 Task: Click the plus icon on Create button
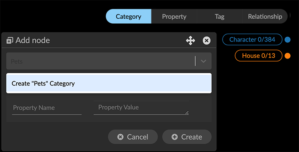point(174,137)
